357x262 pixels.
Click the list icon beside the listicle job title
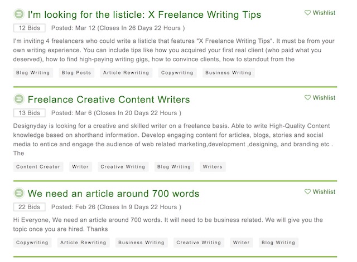pos(19,14)
